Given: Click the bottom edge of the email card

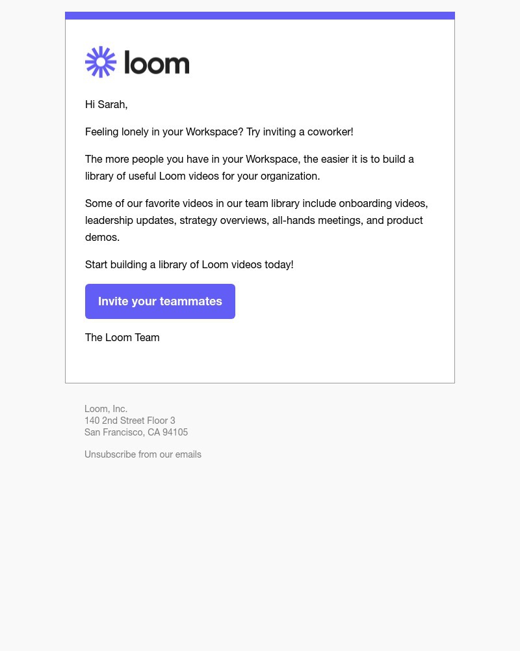Looking at the screenshot, I should (260, 383).
